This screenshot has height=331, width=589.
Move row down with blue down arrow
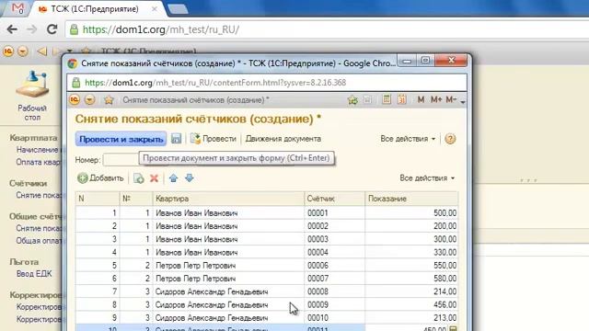point(190,177)
